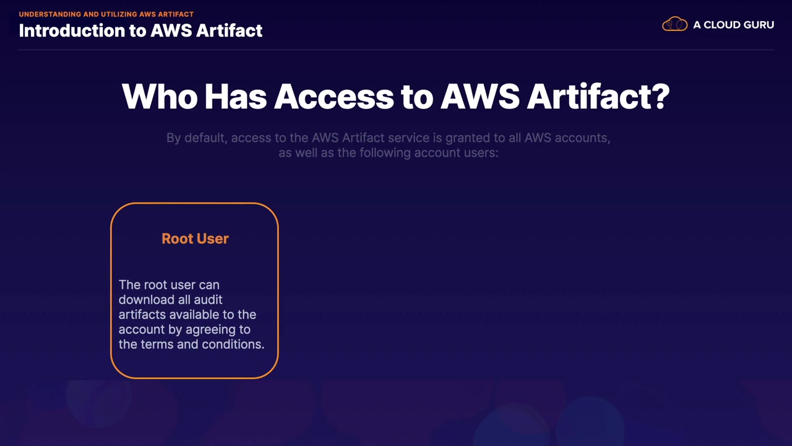
Task: Click the question mark ending the main heading
Action: coord(661,97)
